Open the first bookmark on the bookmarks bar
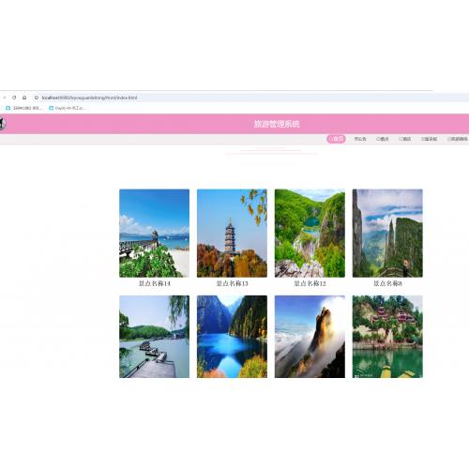This screenshot has width=469, height=469. click(x=23, y=108)
